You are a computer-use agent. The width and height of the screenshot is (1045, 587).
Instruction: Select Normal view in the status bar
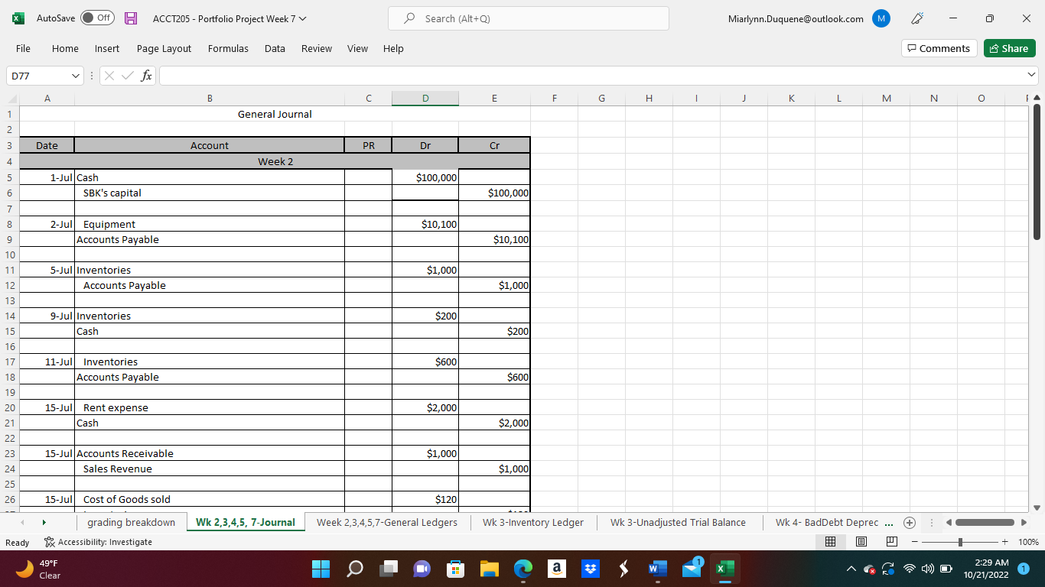(x=831, y=541)
